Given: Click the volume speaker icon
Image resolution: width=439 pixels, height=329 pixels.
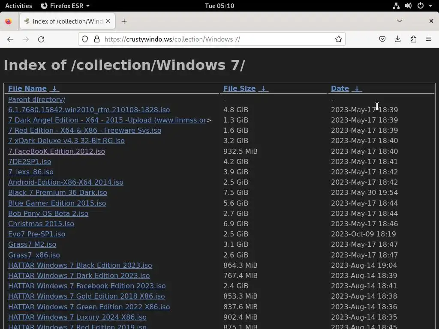Looking at the screenshot, I should [x=408, y=6].
